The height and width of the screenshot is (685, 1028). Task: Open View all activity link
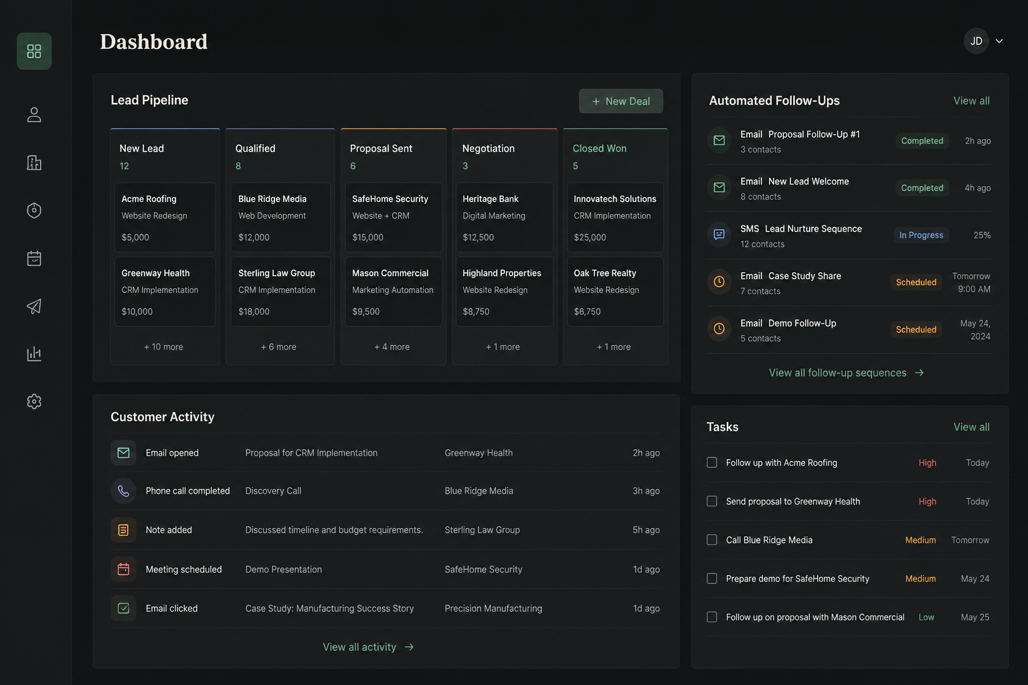(369, 647)
